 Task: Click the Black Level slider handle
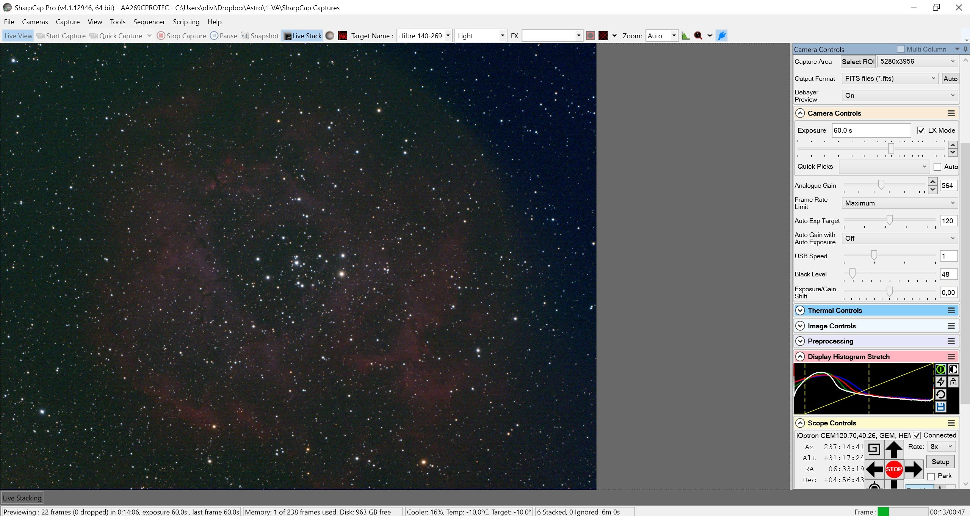[852, 273]
